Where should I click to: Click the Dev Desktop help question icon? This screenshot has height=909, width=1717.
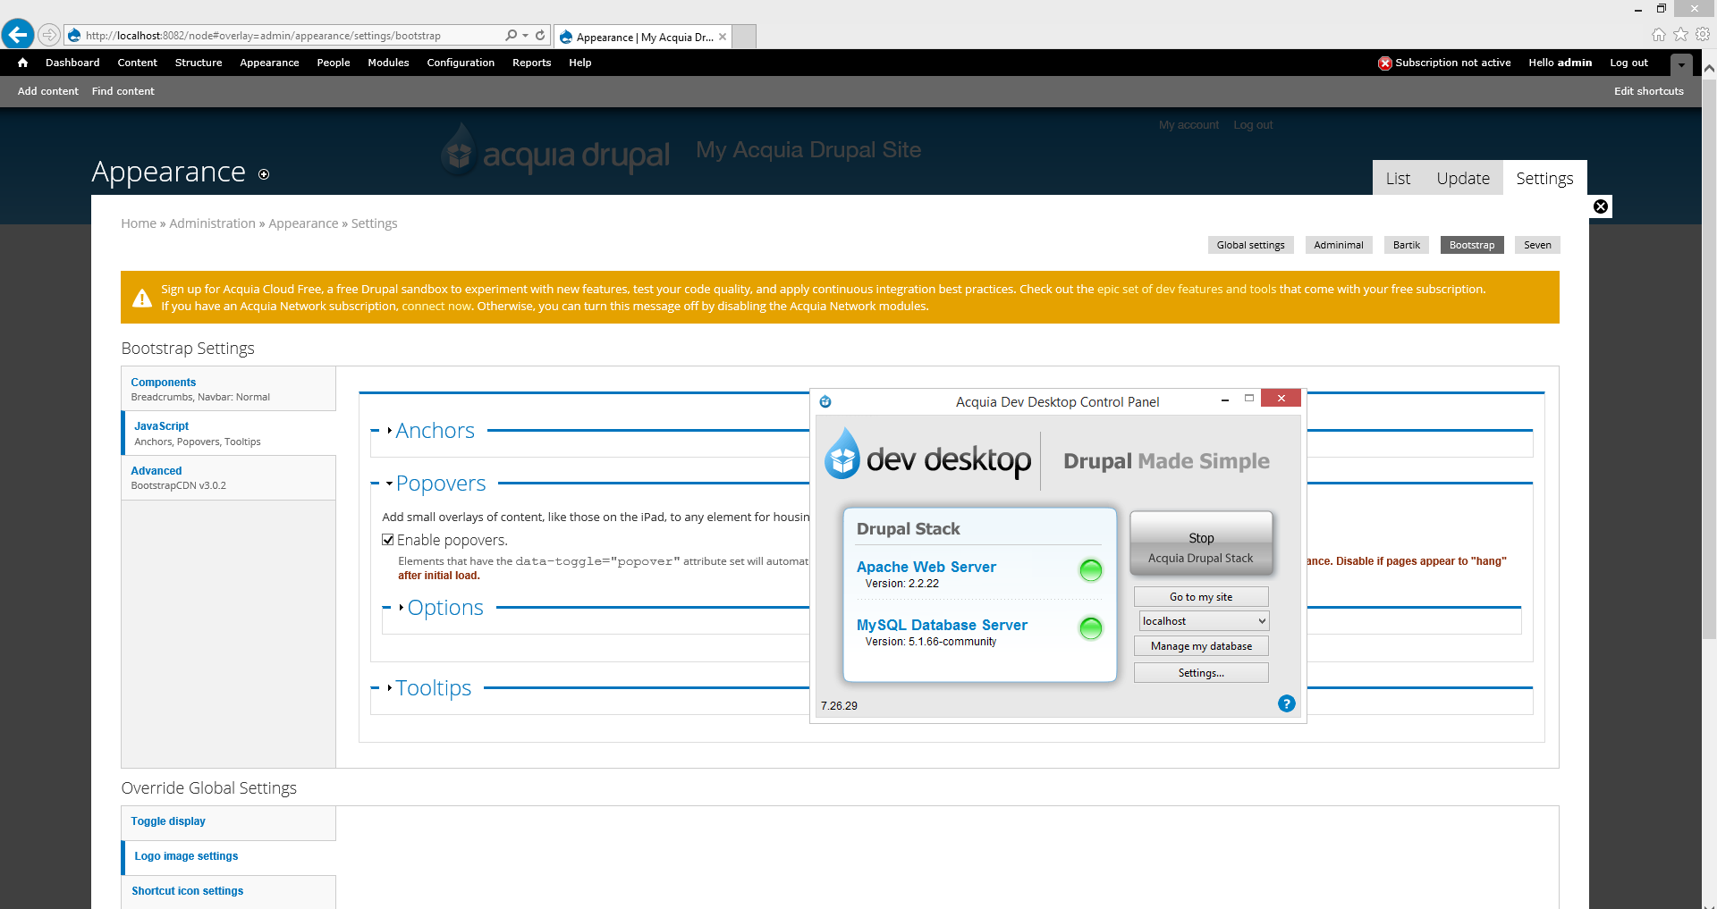point(1287,703)
